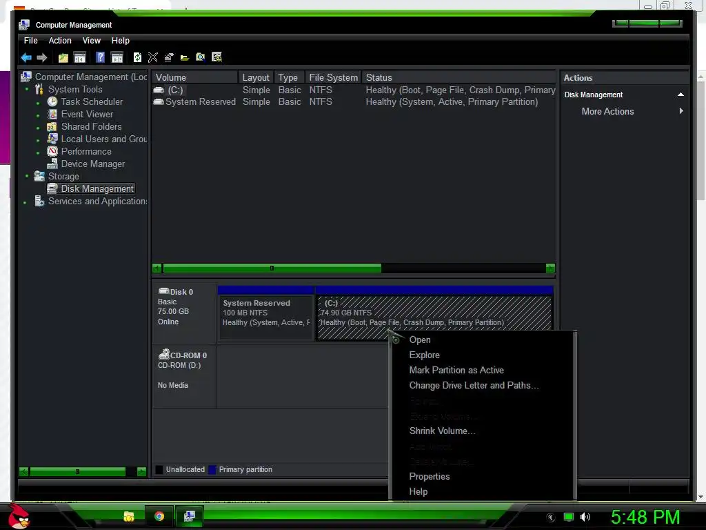Viewport: 706px width, 530px height.
Task: Open Help via the question mark icon
Action: click(x=101, y=57)
